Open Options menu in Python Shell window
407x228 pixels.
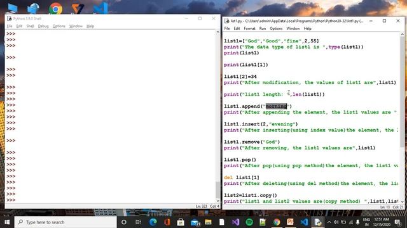pyautogui.click(x=59, y=26)
